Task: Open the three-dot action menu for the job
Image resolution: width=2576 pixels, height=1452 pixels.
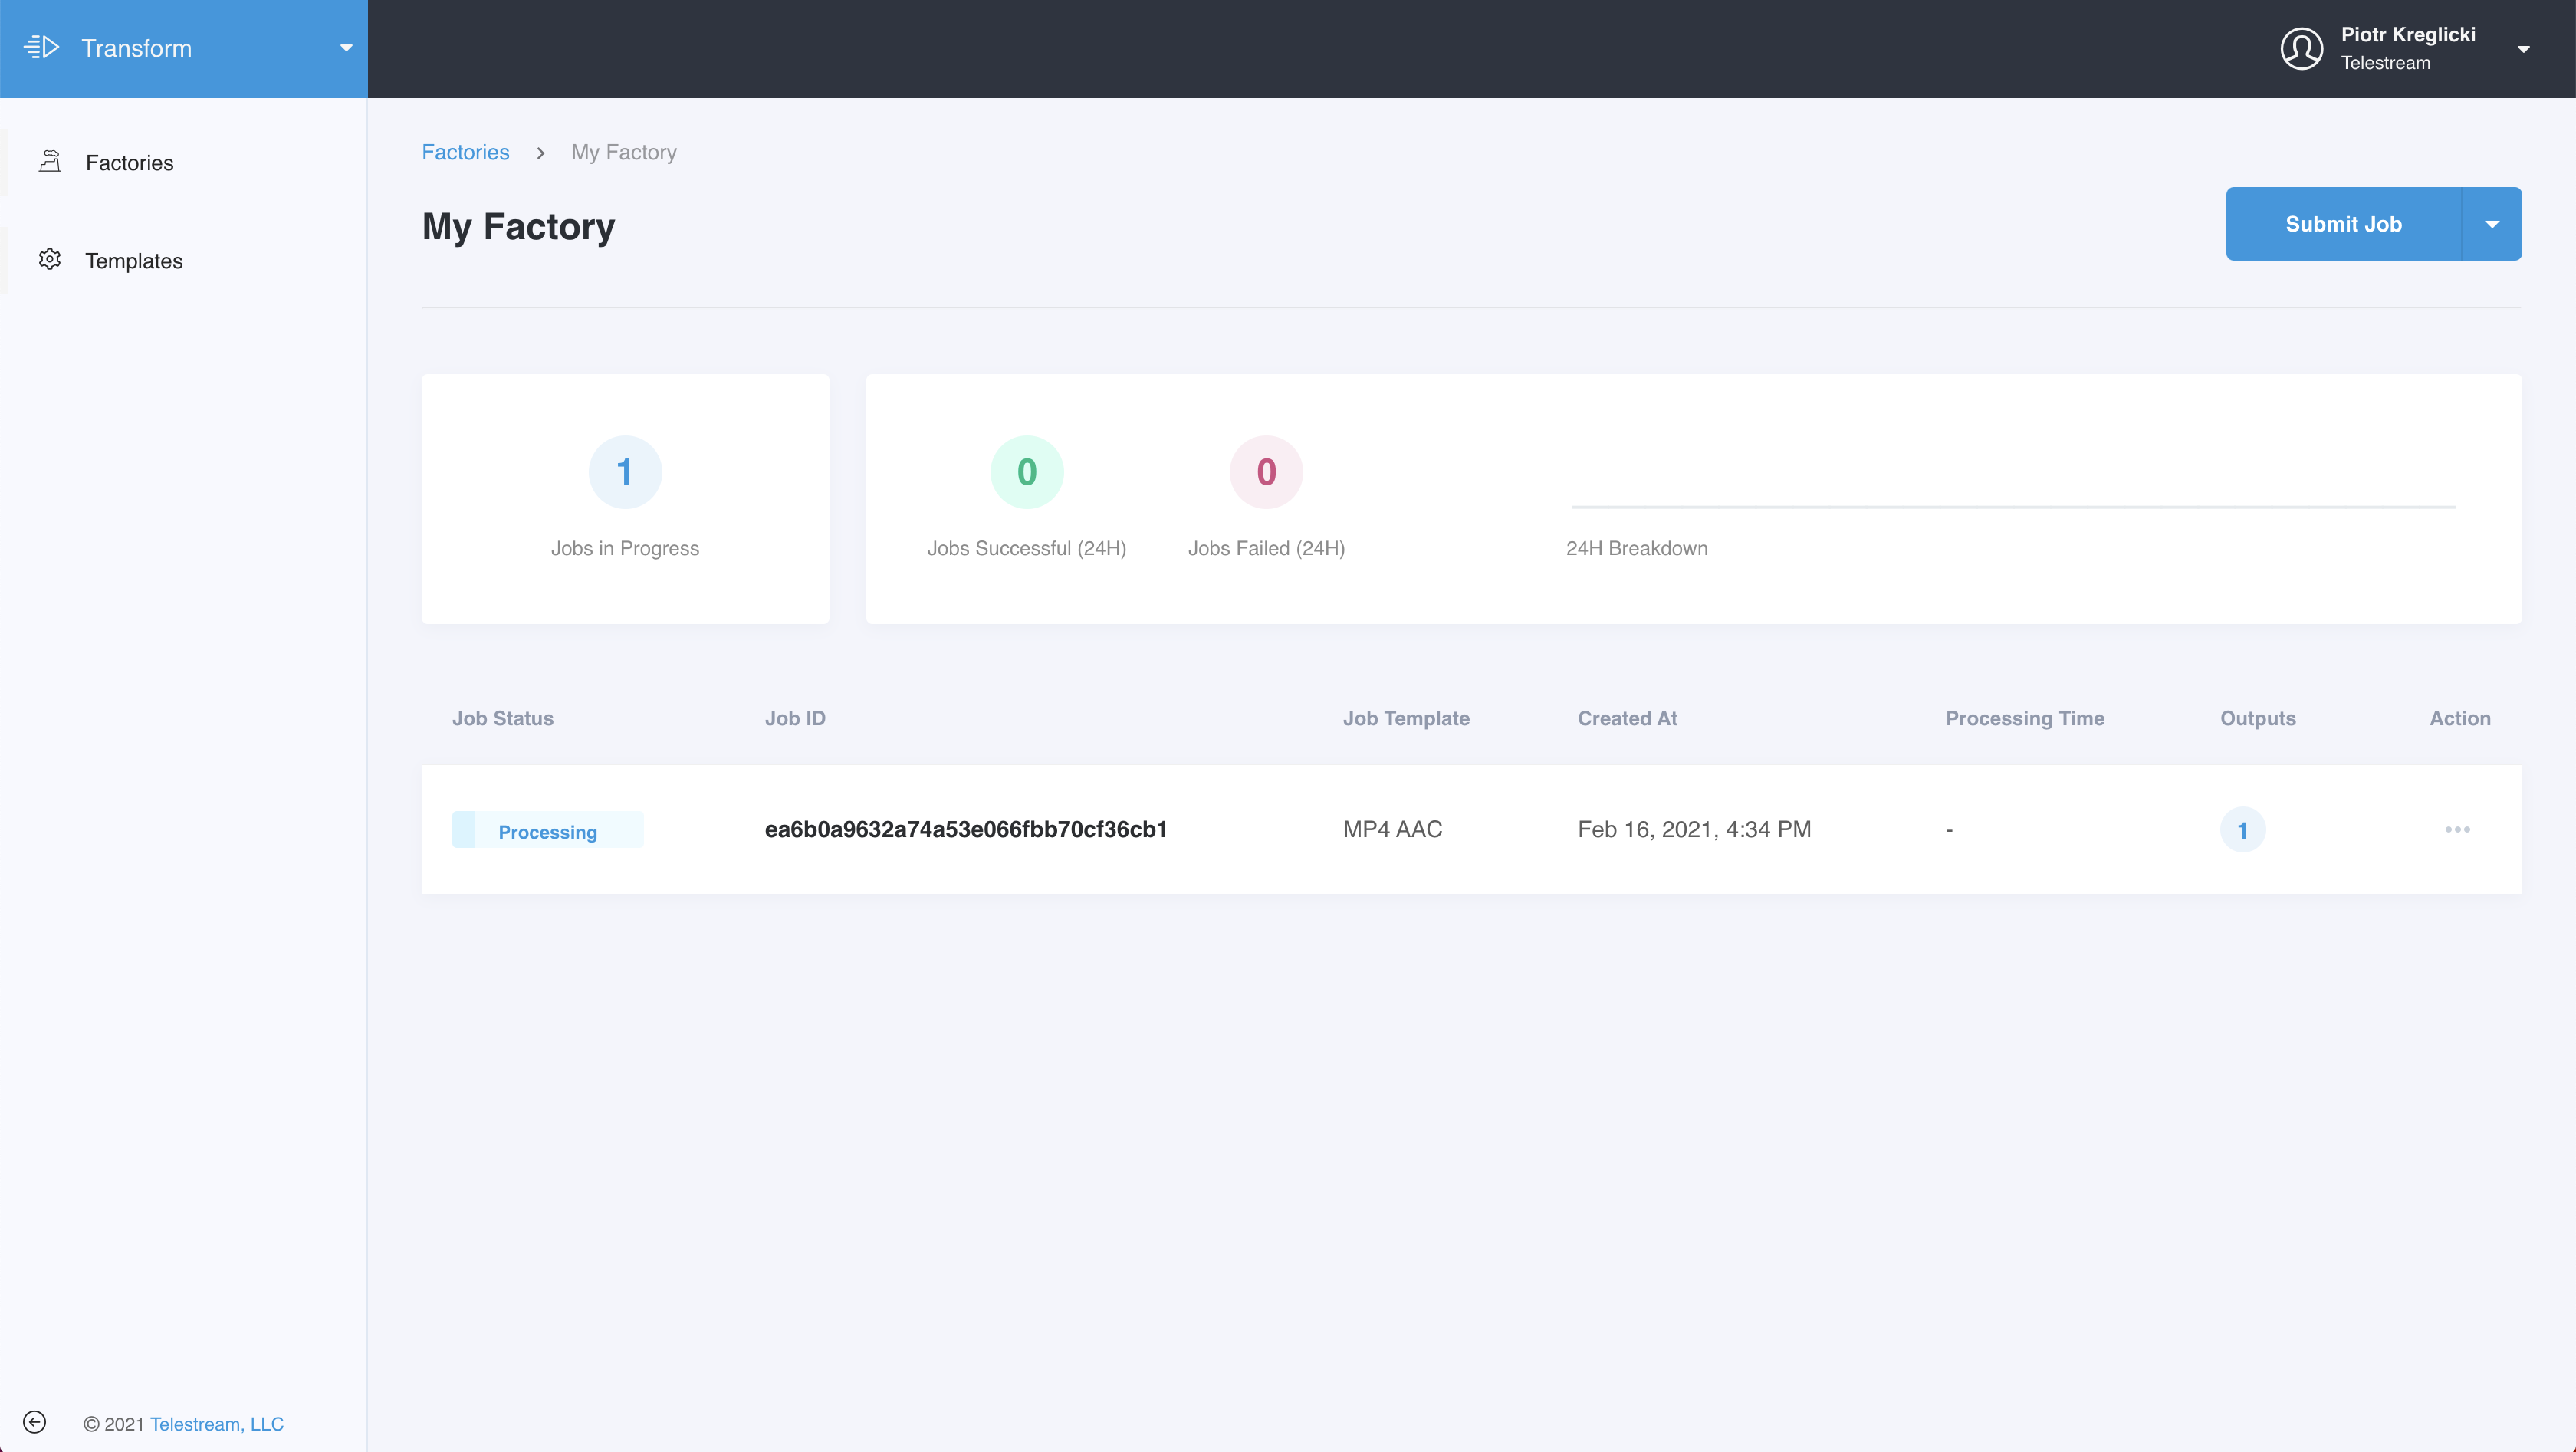Action: 2457,829
